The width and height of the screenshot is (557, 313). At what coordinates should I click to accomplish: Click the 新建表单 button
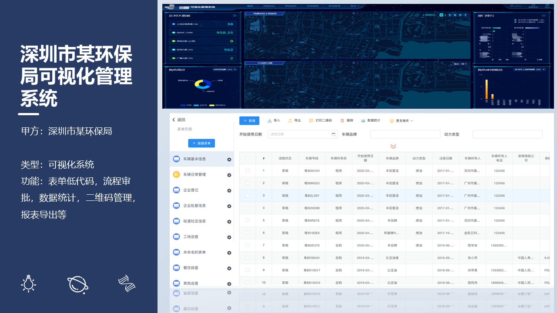click(201, 143)
